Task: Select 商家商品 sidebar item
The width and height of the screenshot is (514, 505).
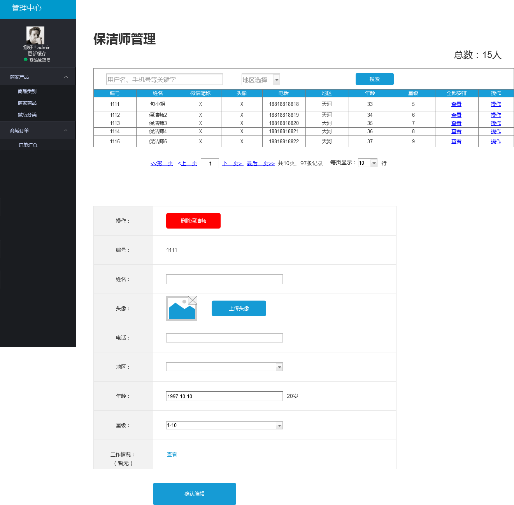Action: pyautogui.click(x=27, y=103)
